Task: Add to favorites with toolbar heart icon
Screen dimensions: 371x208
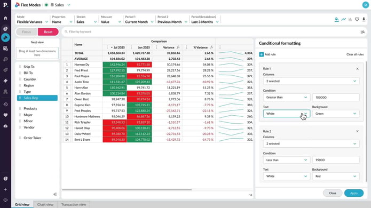Action: pos(357,19)
